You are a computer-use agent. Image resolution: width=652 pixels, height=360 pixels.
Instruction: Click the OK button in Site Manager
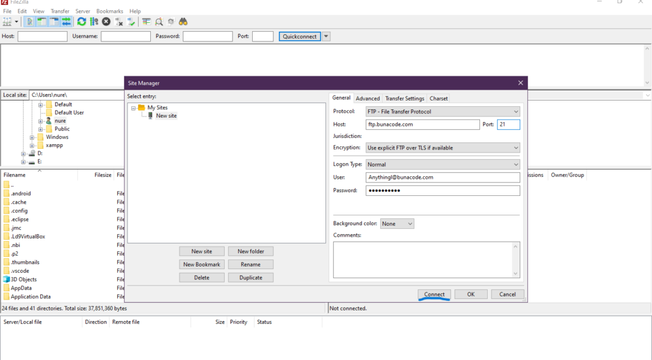[471, 294]
